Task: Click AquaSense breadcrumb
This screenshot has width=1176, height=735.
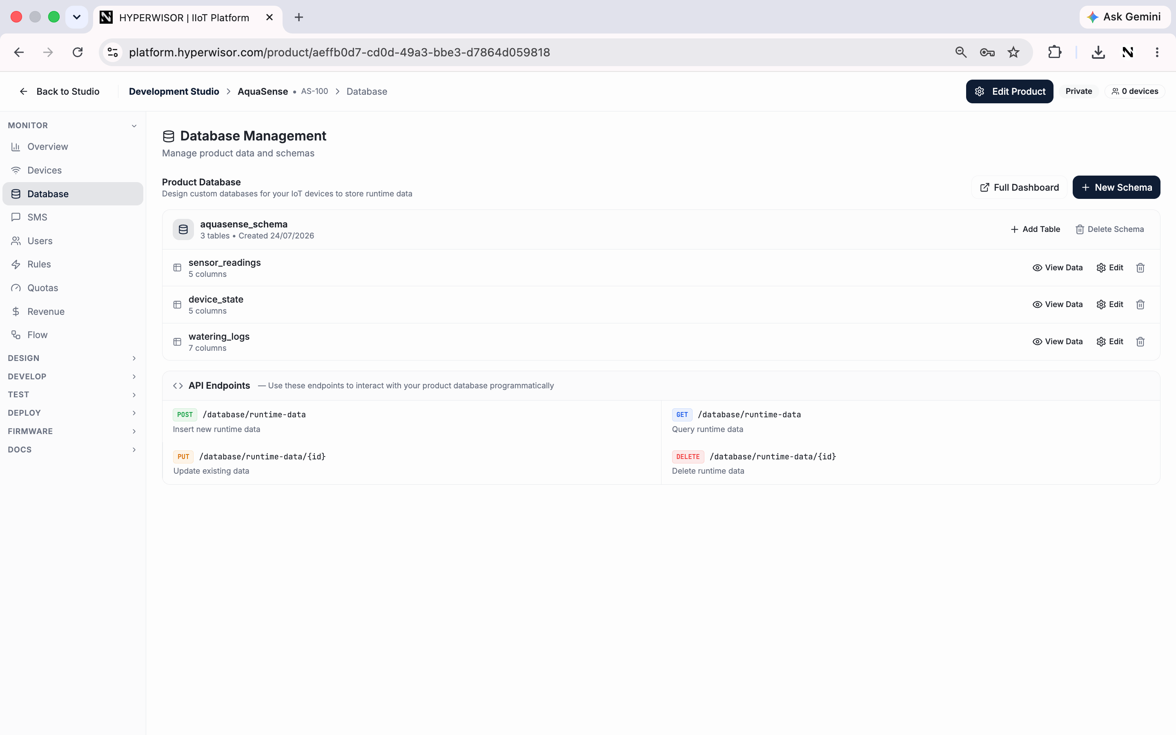Action: [263, 91]
